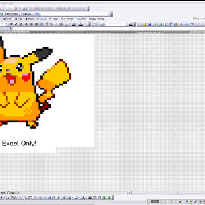Create a new workbook

140,24
